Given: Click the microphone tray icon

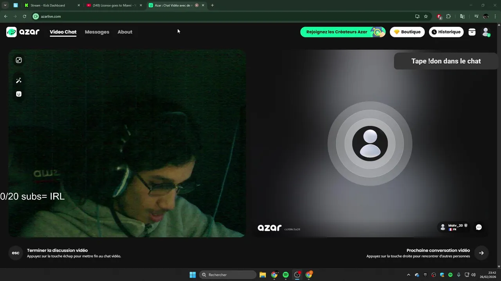Looking at the screenshot, I should [x=459, y=275].
